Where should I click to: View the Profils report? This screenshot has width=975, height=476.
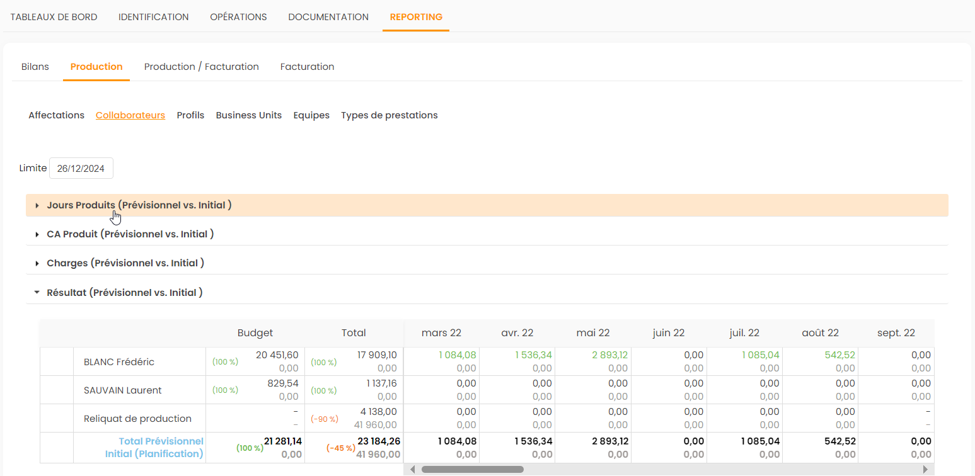tap(190, 115)
